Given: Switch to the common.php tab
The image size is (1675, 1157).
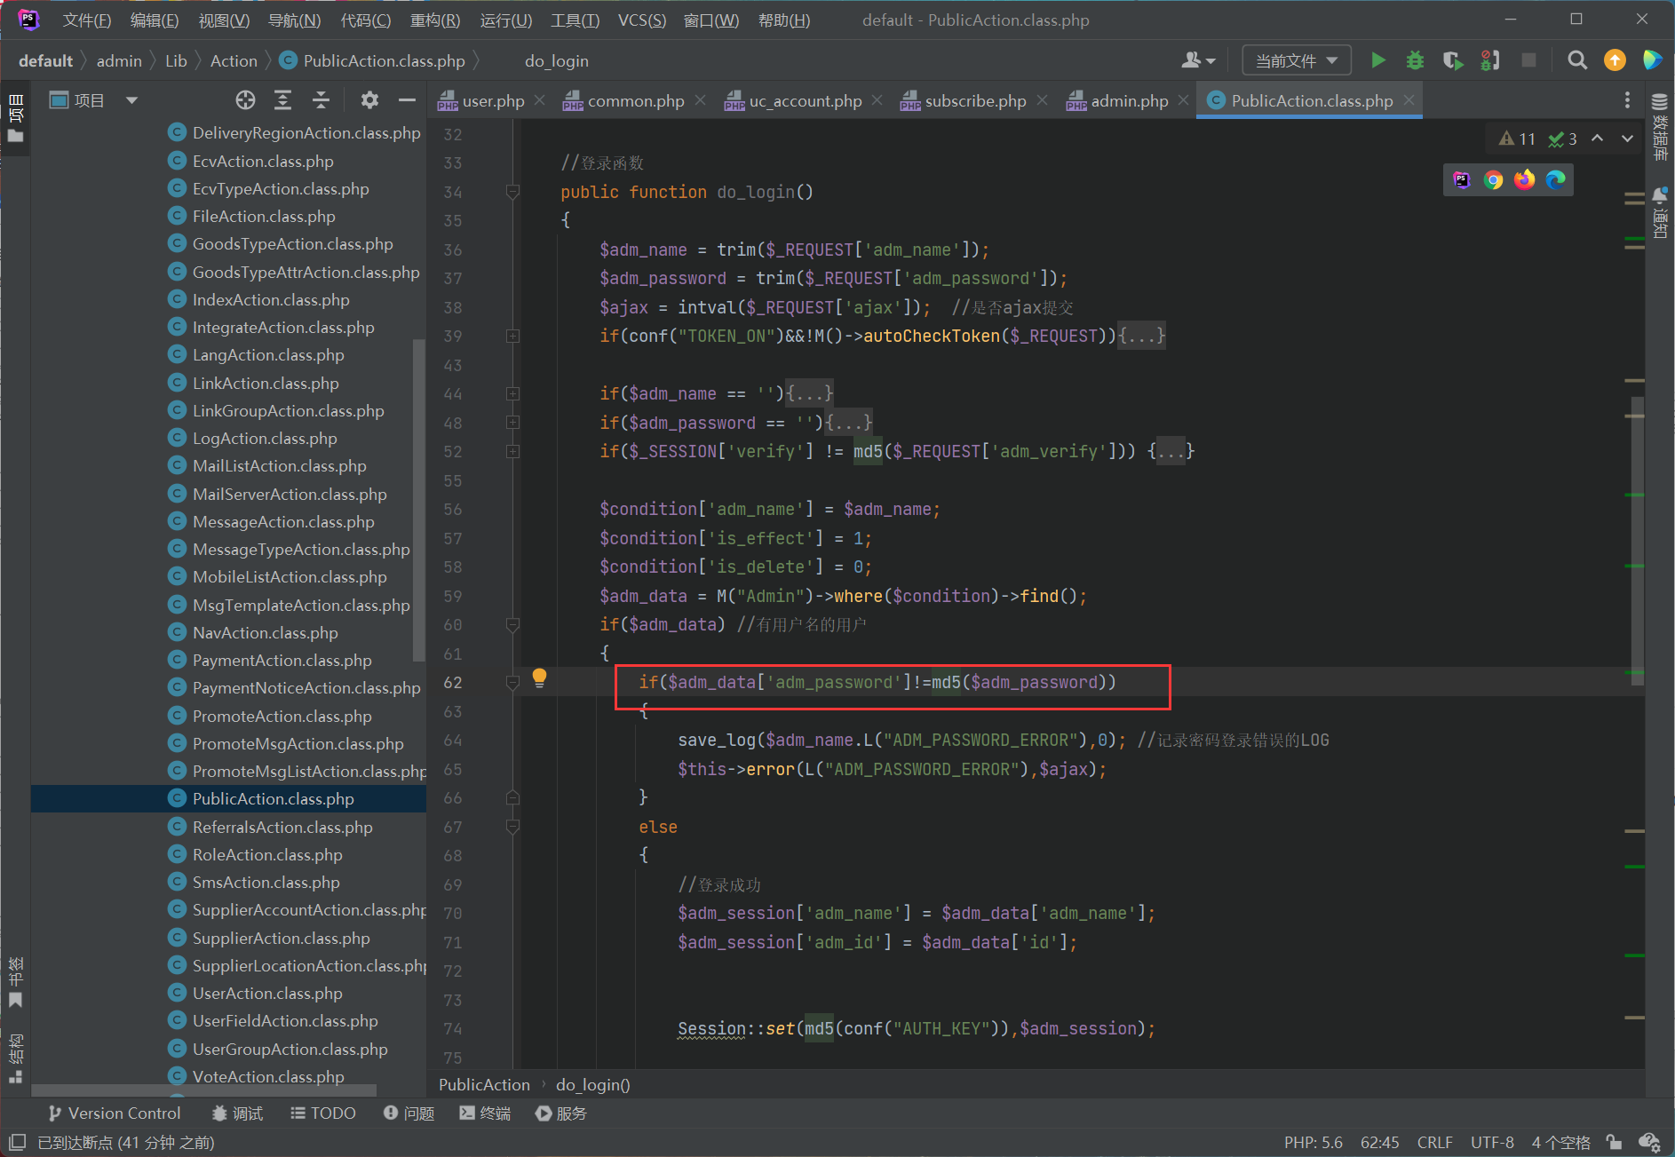Looking at the screenshot, I should tap(635, 101).
